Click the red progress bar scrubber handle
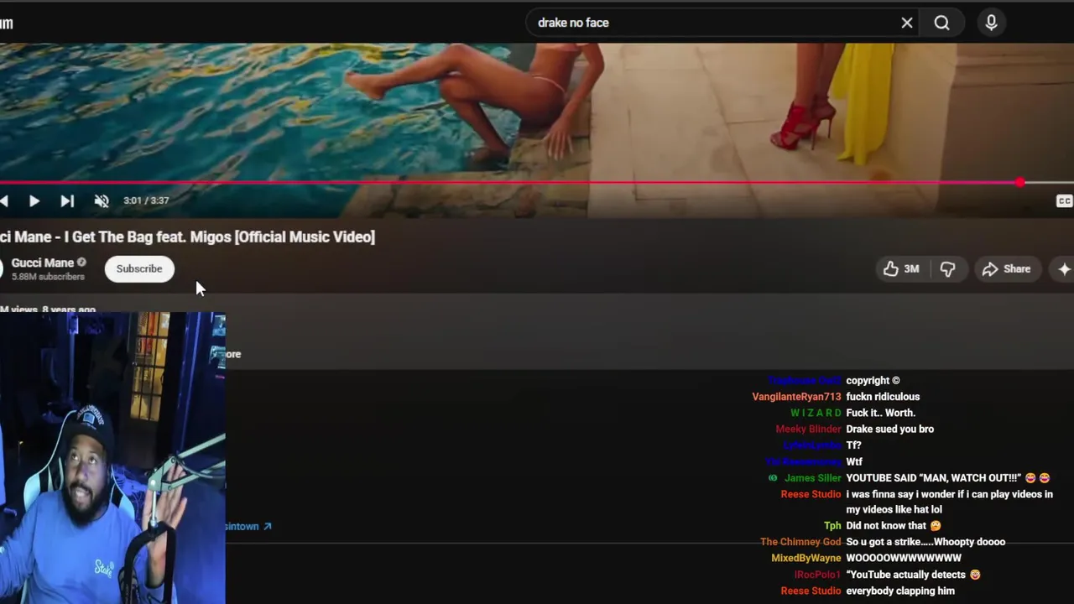The image size is (1074, 604). click(x=1019, y=182)
